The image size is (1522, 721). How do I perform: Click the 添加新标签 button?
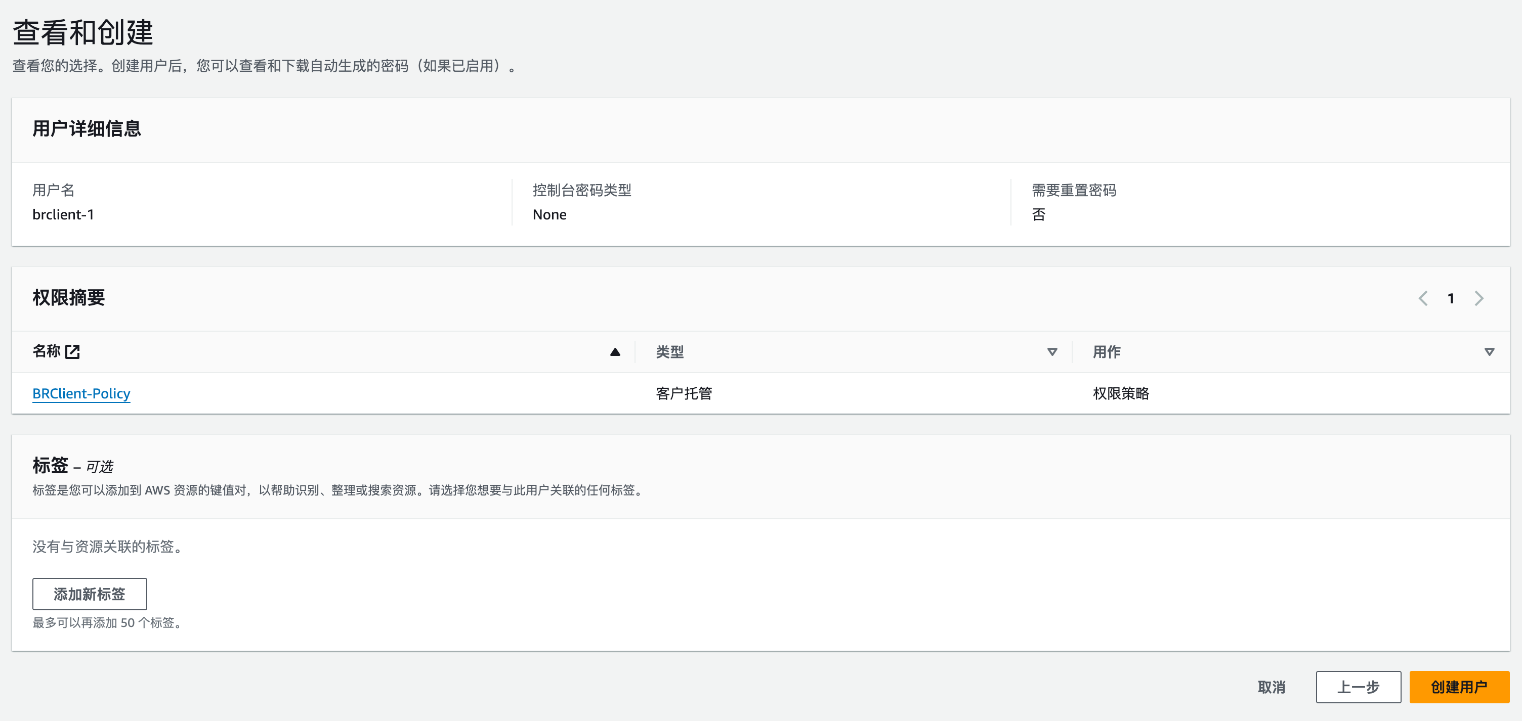(89, 594)
